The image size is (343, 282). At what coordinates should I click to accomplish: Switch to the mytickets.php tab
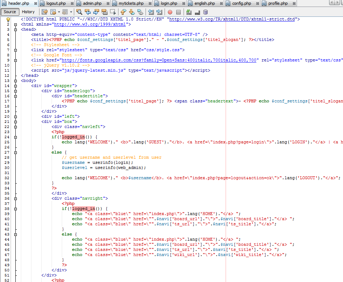click(x=131, y=4)
